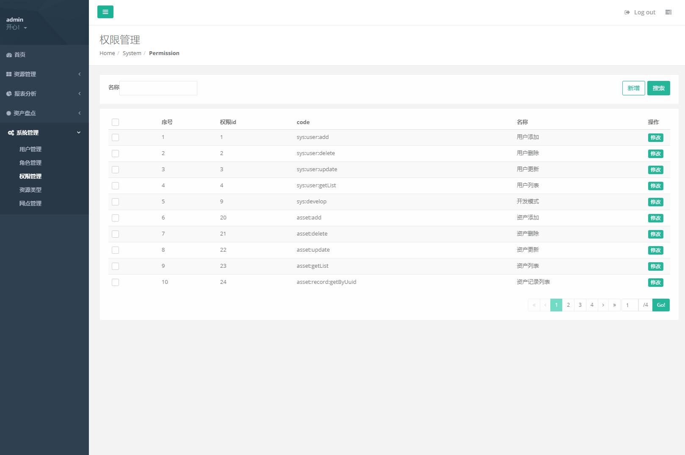Focus the page number input box

coord(630,305)
